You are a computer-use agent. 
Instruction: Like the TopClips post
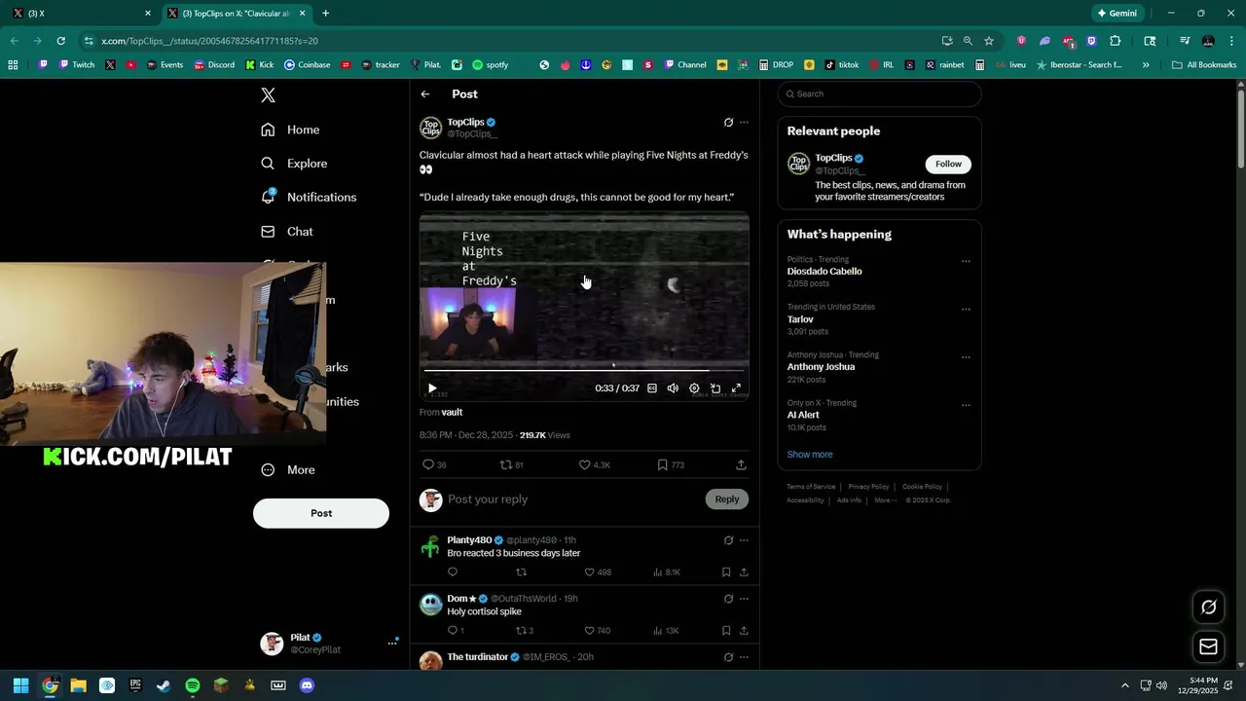pyautogui.click(x=585, y=465)
